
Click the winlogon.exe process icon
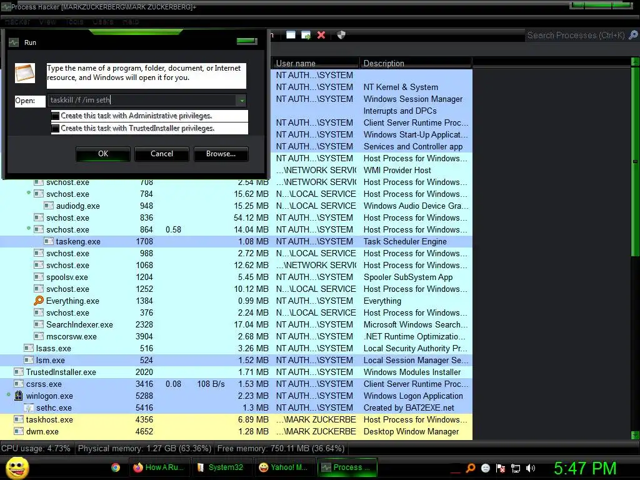19,396
